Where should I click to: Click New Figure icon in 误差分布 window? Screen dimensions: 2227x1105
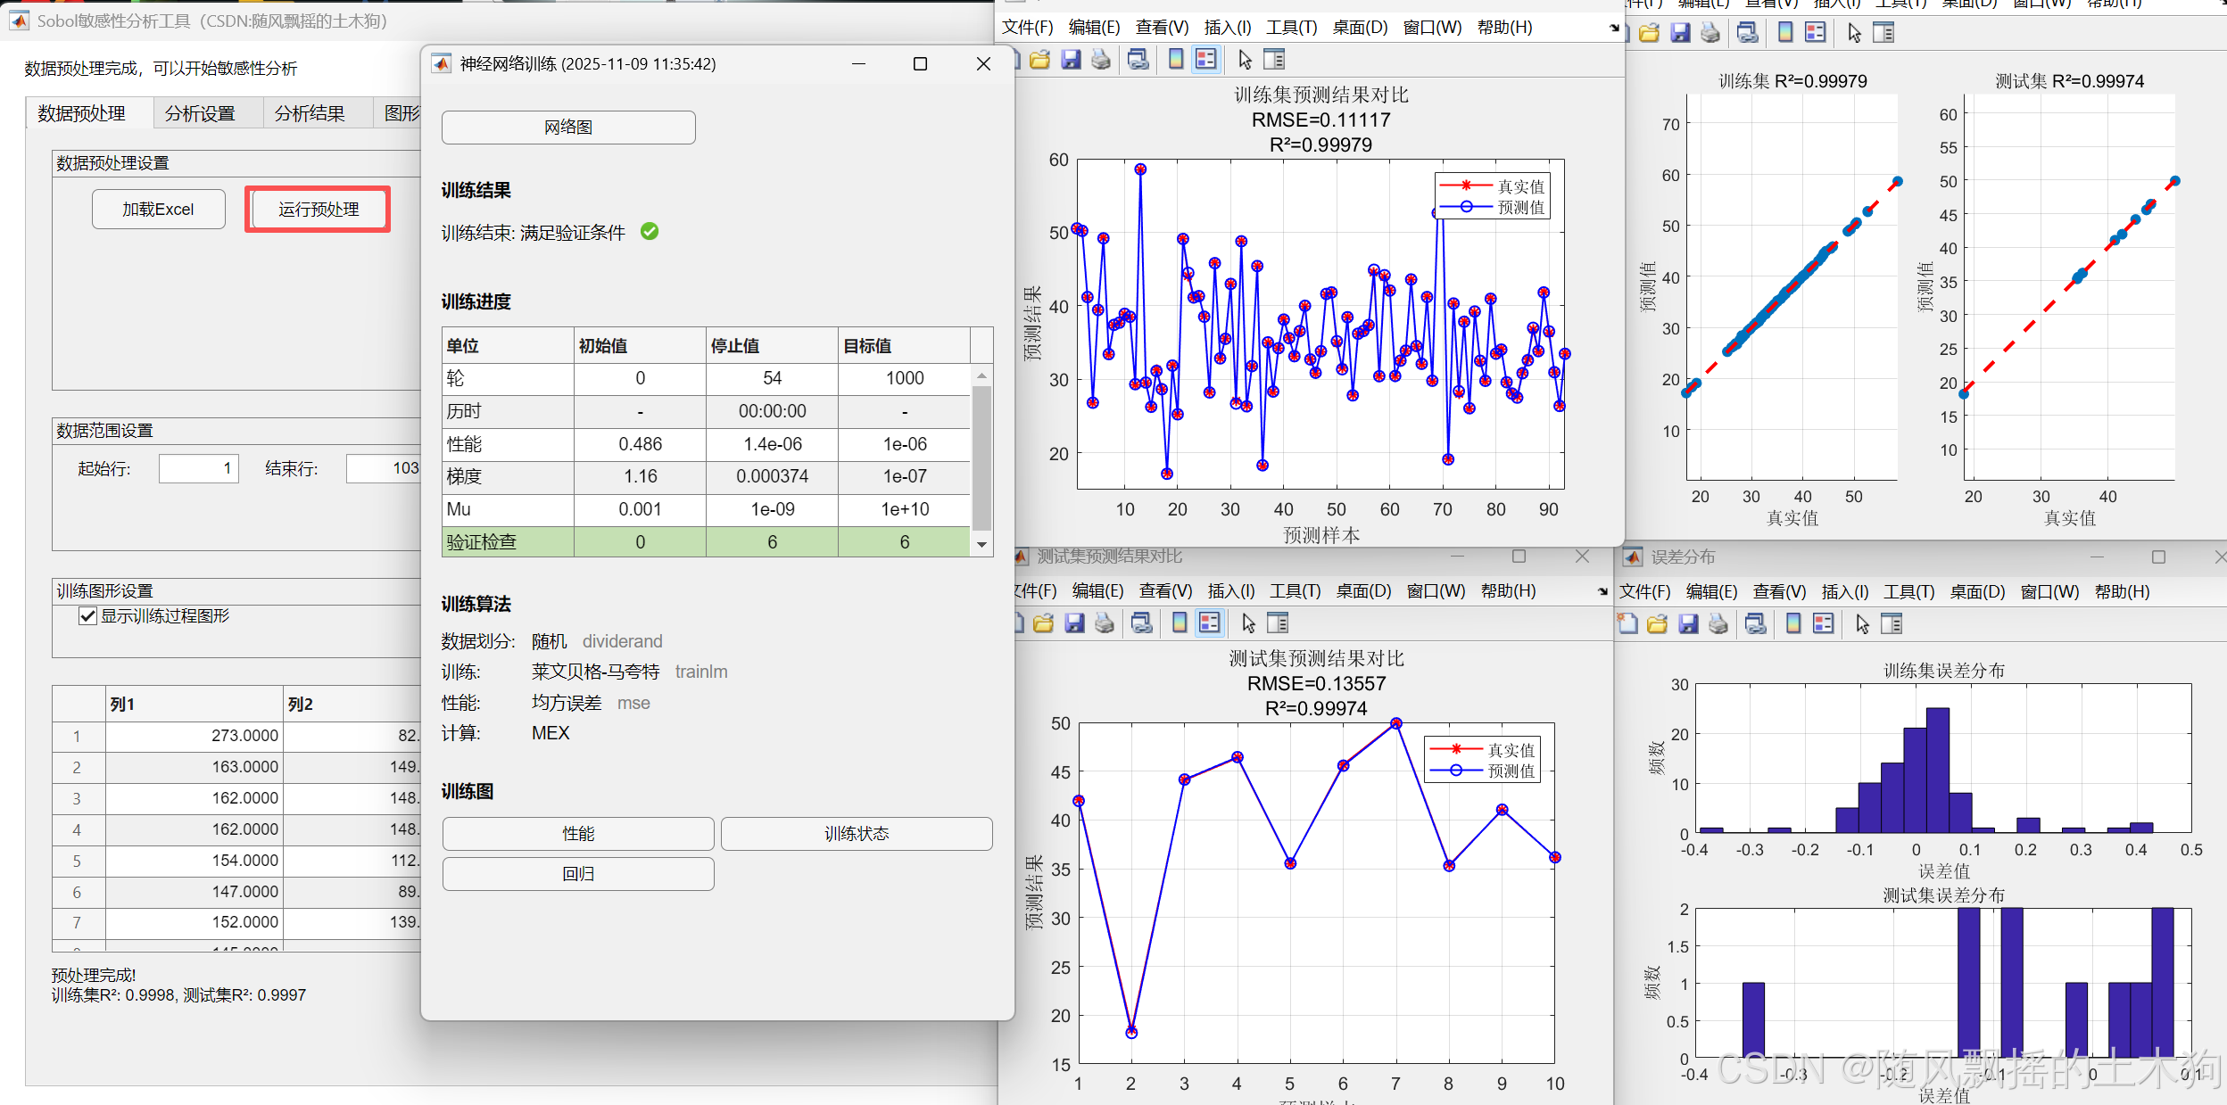click(1627, 623)
